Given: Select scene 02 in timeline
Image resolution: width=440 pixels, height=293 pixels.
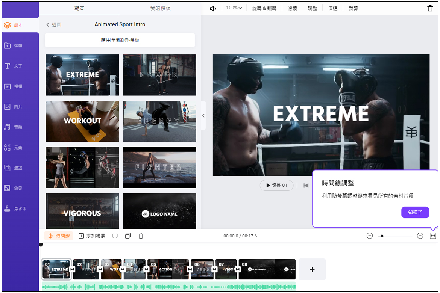Looking at the screenshot, I should point(86,269).
